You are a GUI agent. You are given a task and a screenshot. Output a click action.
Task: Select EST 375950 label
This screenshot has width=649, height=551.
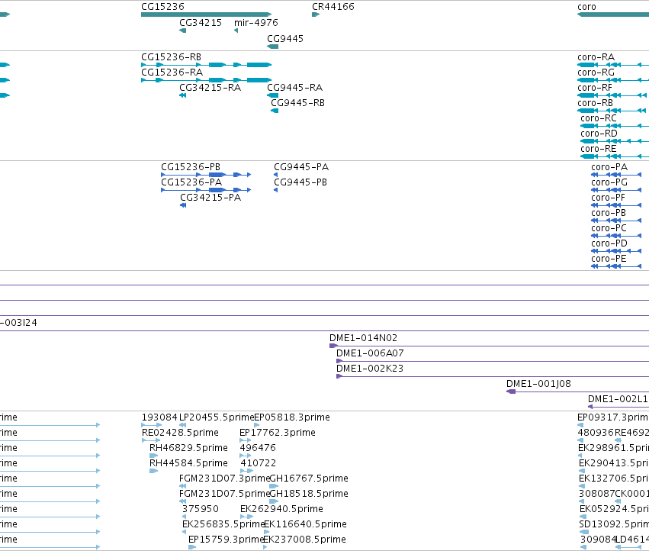click(x=201, y=509)
